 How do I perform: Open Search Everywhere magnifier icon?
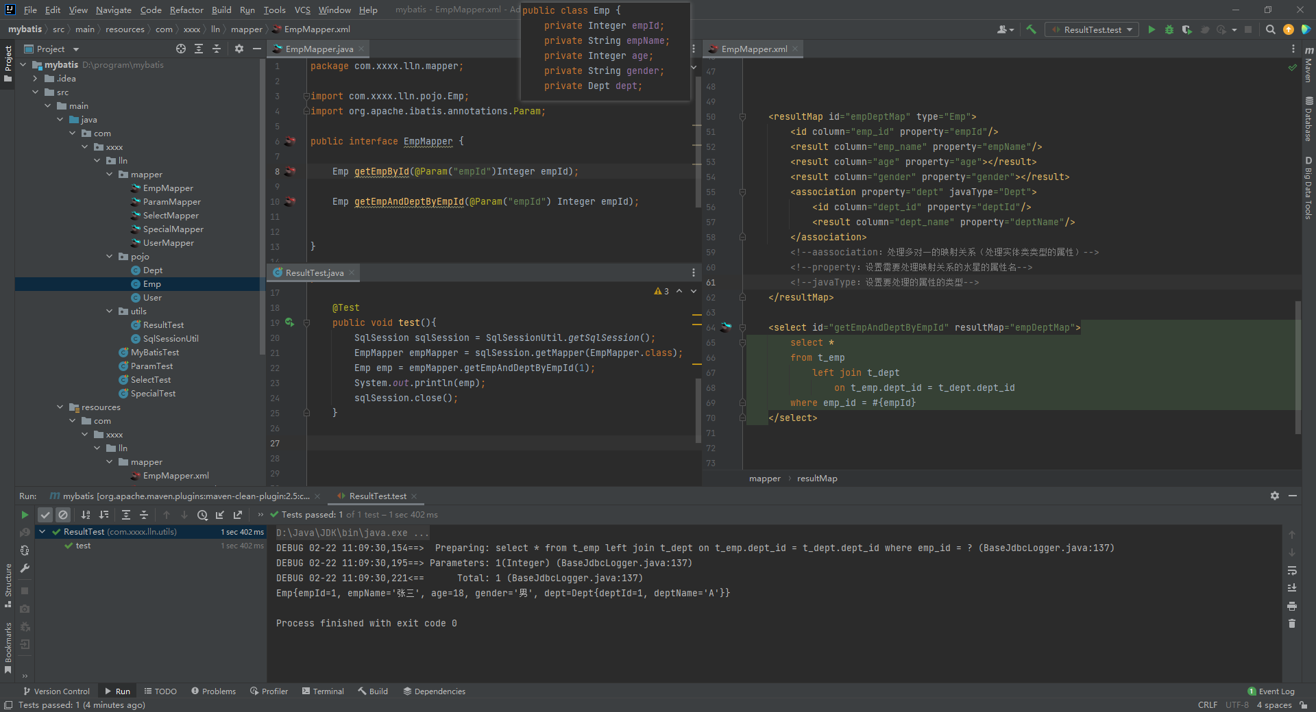click(1270, 29)
